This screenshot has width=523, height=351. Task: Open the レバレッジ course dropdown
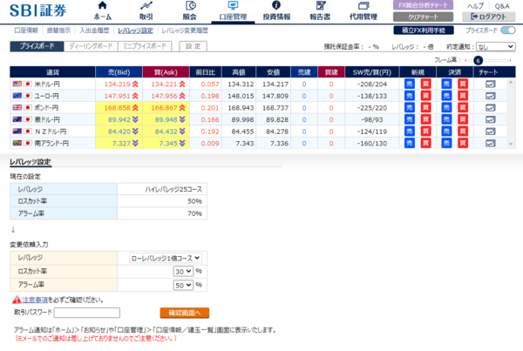(166, 258)
